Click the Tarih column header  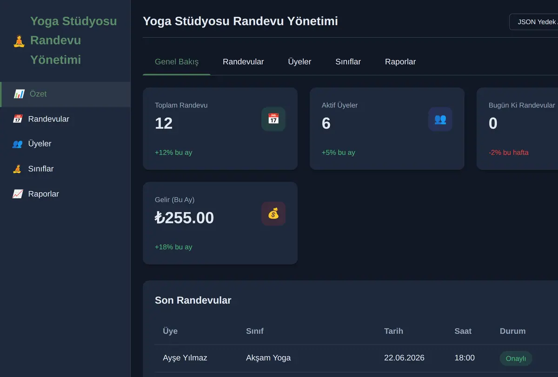(393, 331)
